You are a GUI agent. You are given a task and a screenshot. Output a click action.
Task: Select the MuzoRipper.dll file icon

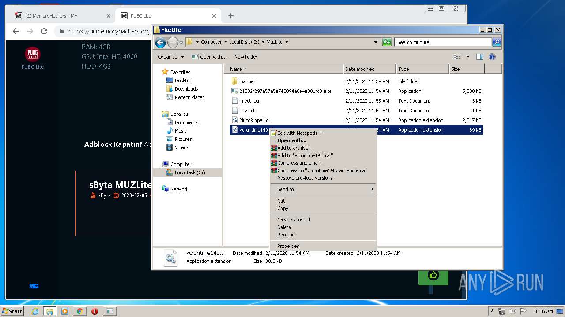tap(235, 120)
